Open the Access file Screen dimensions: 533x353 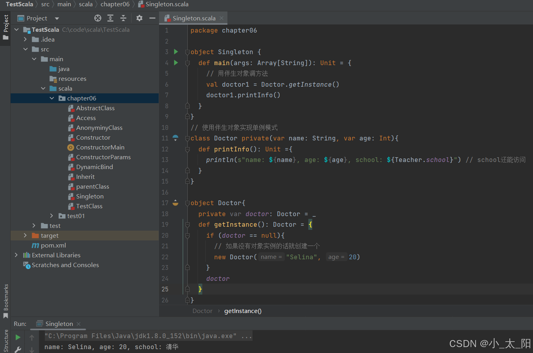[82, 118]
